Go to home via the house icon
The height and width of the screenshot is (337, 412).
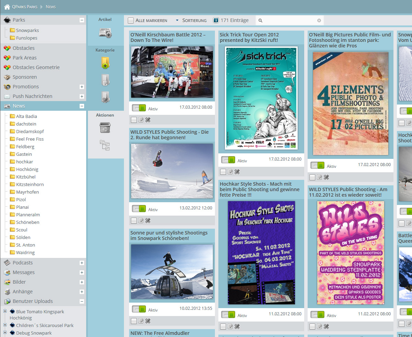pyautogui.click(x=7, y=7)
